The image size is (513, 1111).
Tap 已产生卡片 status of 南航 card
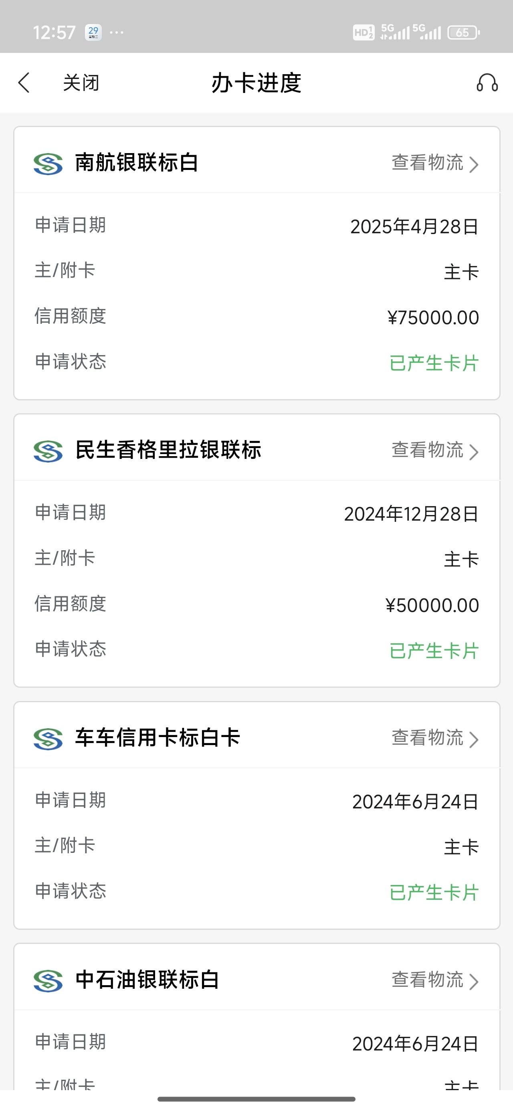tap(434, 363)
